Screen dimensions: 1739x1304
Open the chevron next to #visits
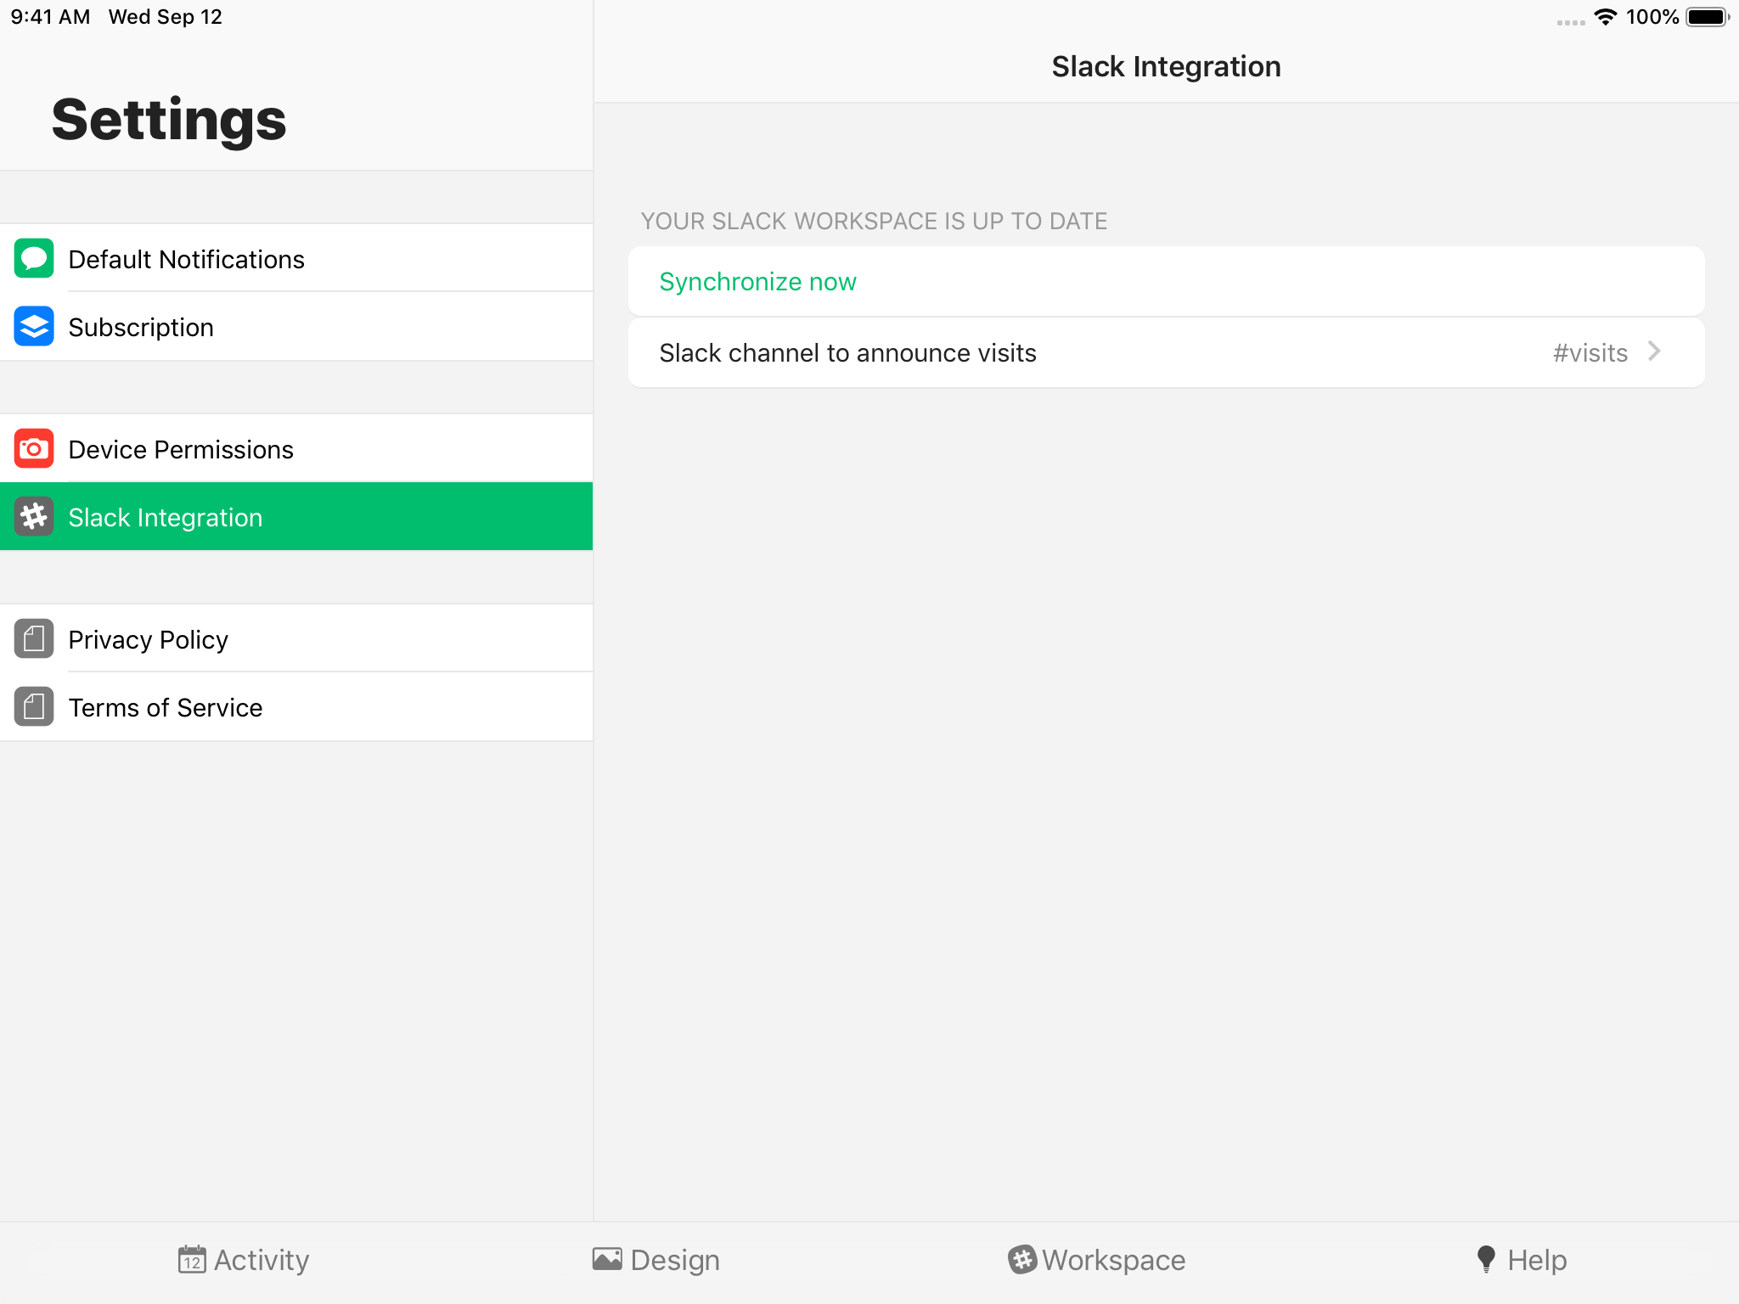coord(1654,351)
